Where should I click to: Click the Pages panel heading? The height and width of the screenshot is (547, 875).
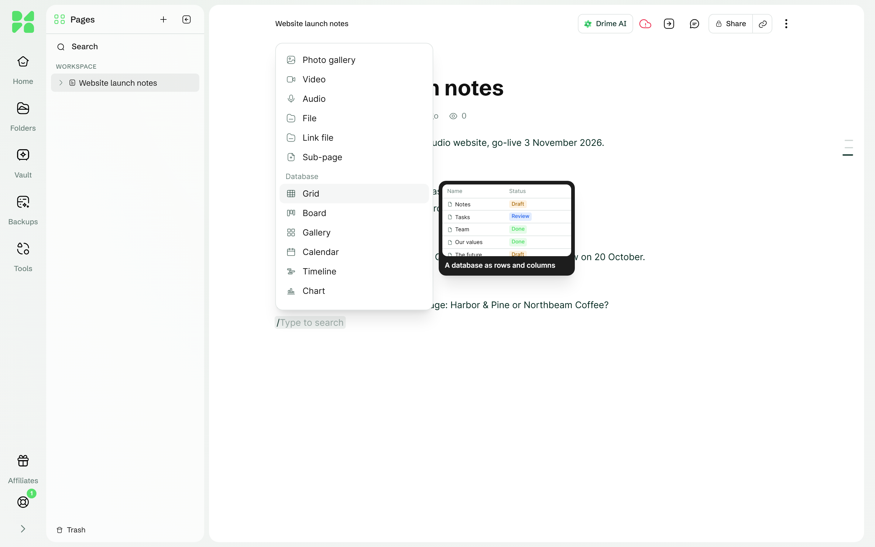(x=82, y=19)
